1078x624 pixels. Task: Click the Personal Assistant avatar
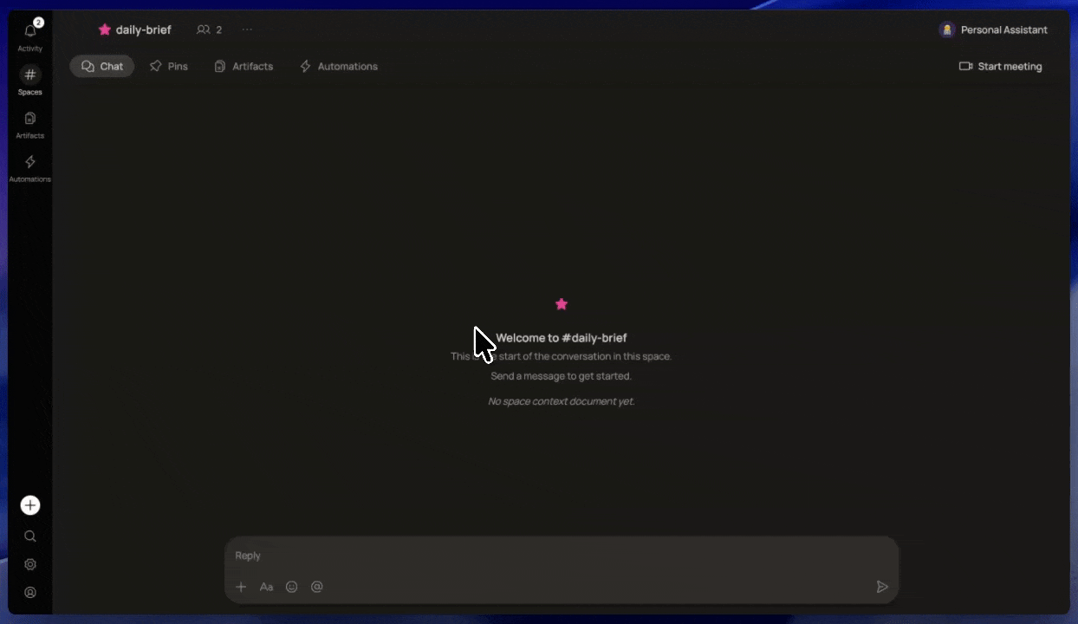tap(947, 29)
